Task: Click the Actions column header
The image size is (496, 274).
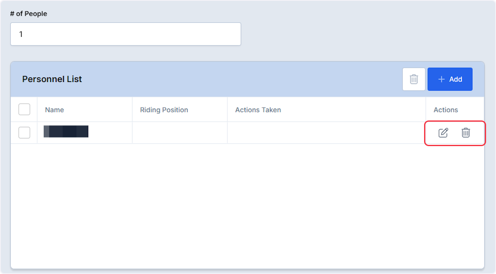Action: pyautogui.click(x=446, y=110)
